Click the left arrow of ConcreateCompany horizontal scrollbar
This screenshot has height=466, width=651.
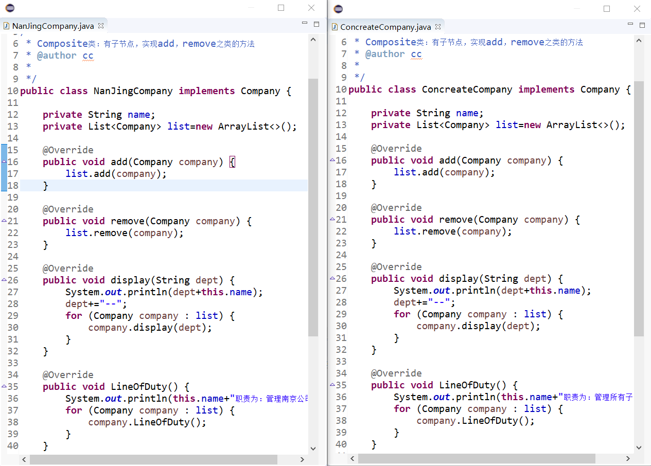pos(353,458)
